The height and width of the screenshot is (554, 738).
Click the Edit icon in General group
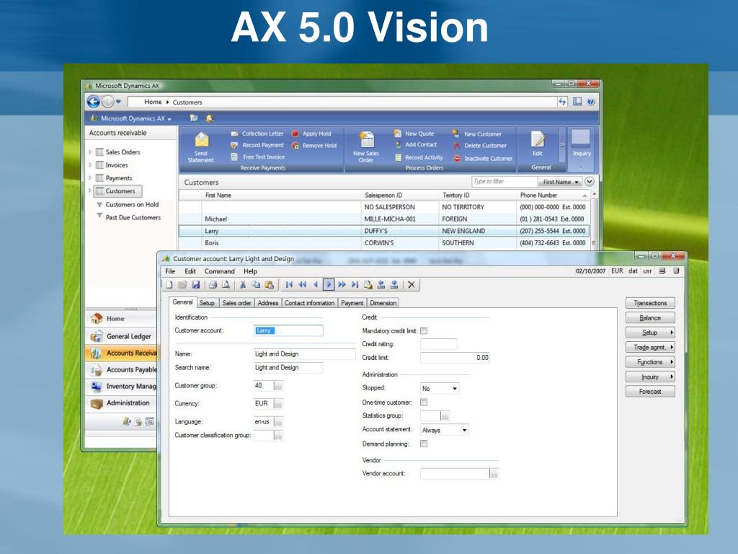pyautogui.click(x=538, y=139)
